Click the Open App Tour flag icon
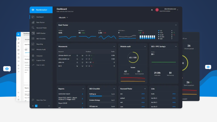 click(x=33, y=100)
